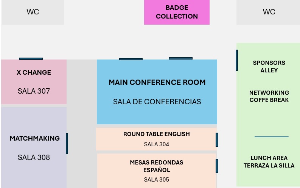This screenshot has width=300, height=188.
Task: Click the right door of Main Conference Room
Action: tap(180, 58)
